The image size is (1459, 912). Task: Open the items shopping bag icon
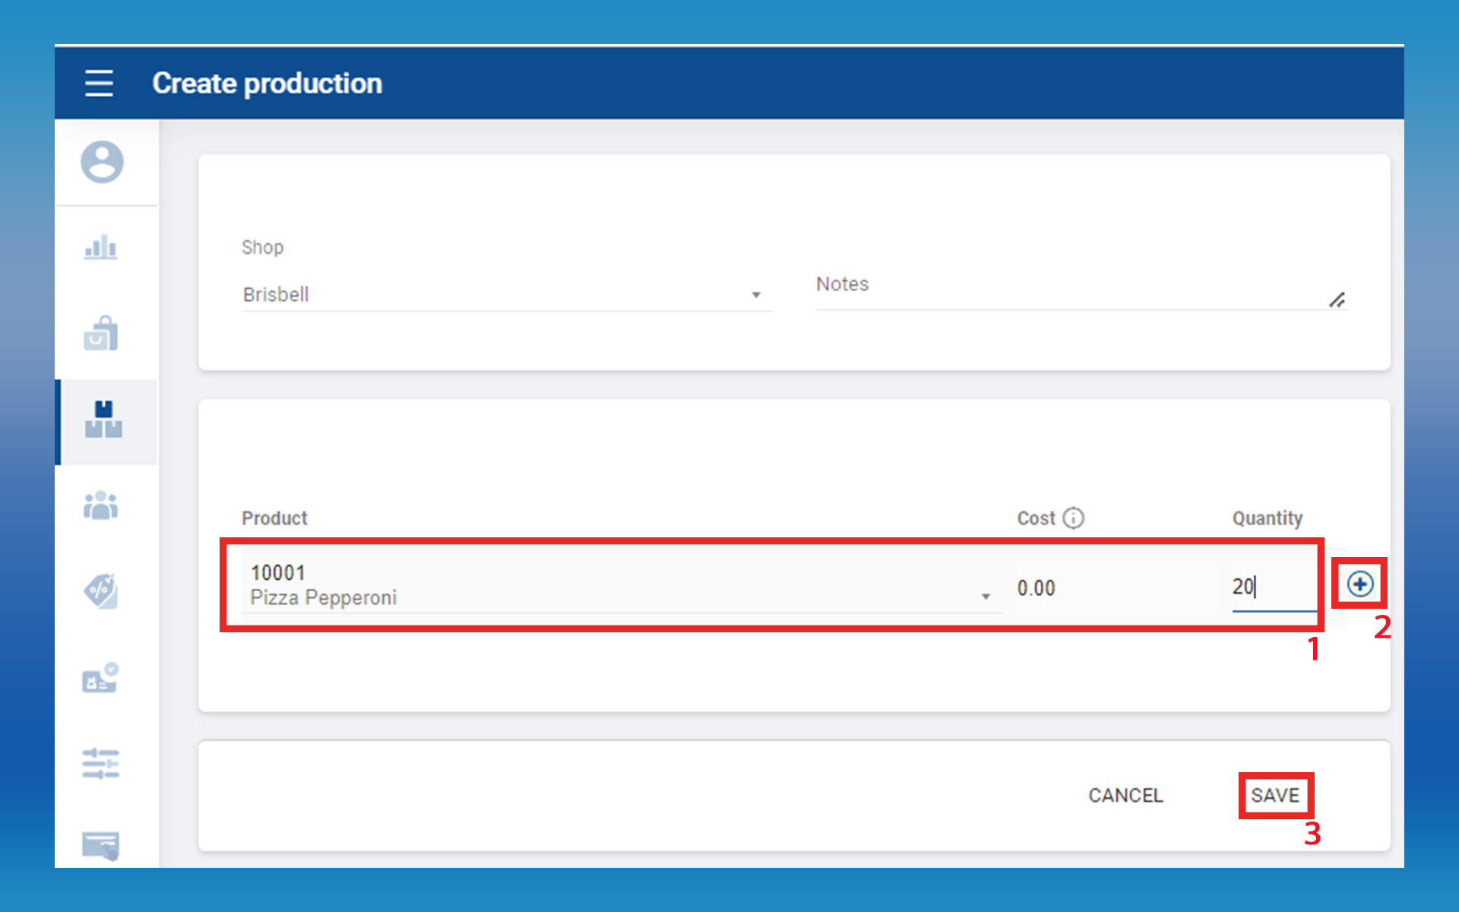click(101, 334)
